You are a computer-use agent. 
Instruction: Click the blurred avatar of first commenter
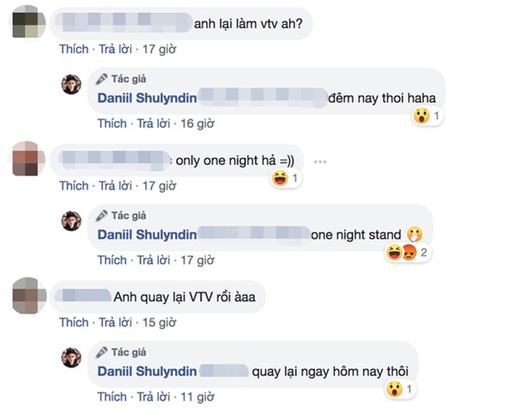pyautogui.click(x=28, y=24)
